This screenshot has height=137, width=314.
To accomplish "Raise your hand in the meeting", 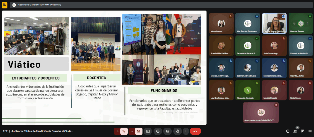I will point(177,131).
